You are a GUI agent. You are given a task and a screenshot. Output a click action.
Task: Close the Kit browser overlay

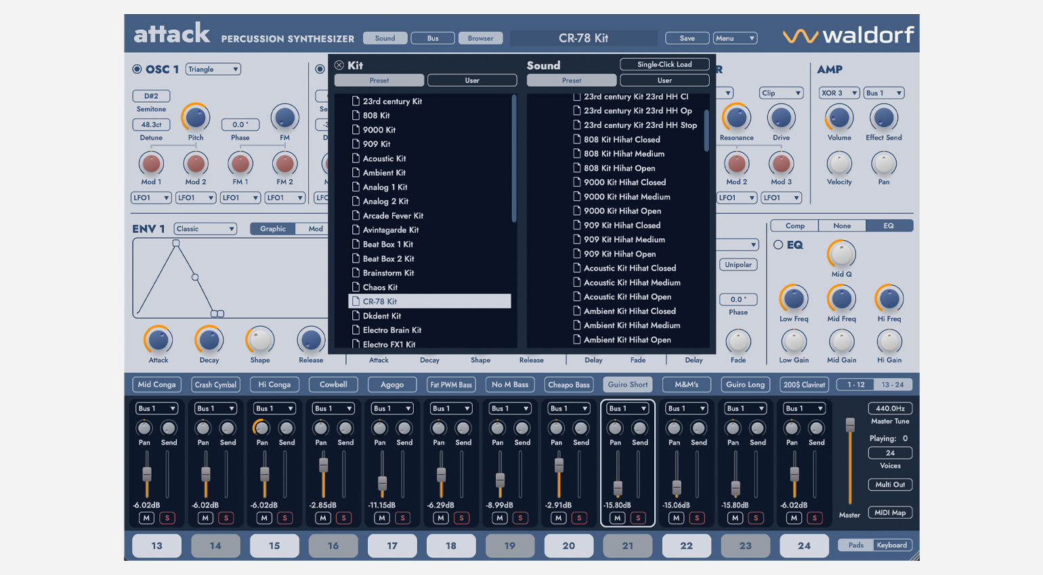point(339,66)
